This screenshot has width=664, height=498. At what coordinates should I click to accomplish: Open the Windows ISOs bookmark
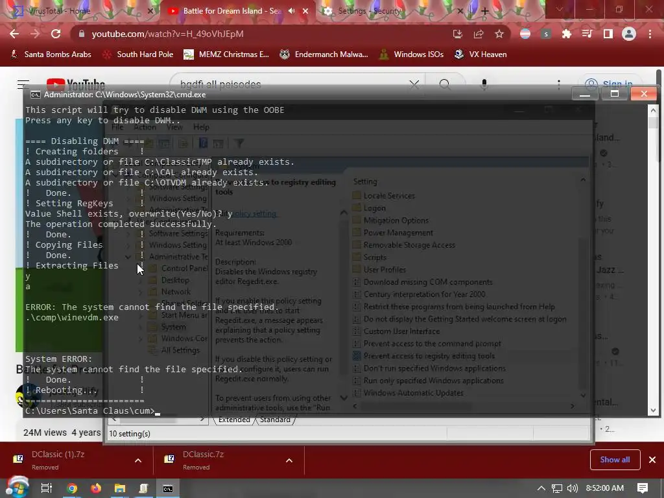point(411,54)
